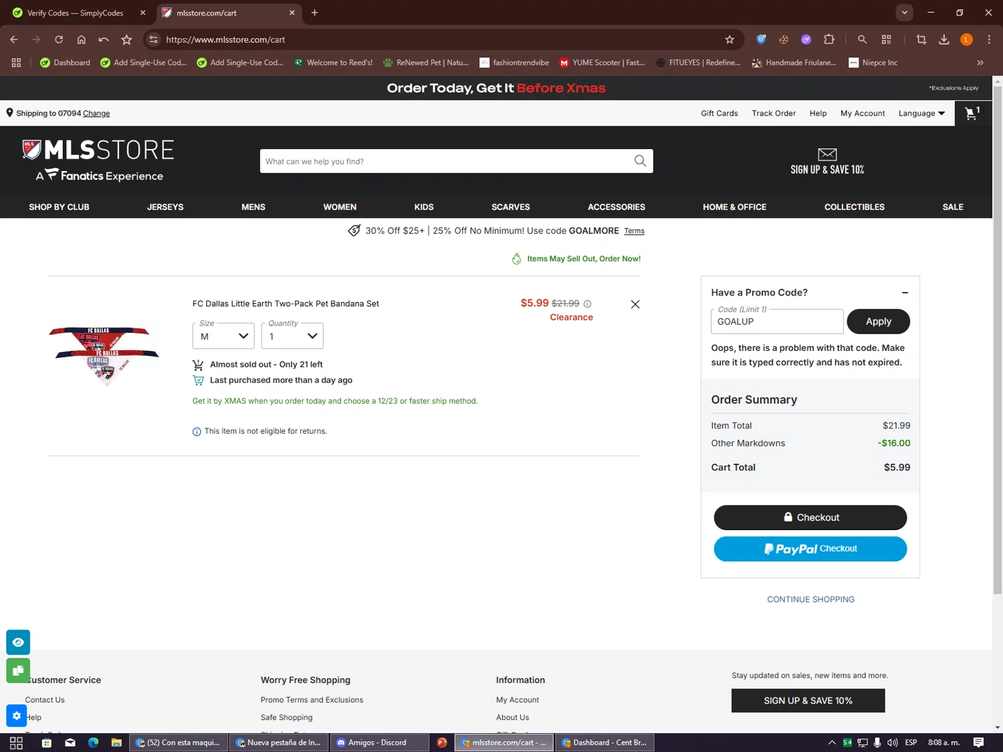Open Women menu
1003x752 pixels.
340,207
